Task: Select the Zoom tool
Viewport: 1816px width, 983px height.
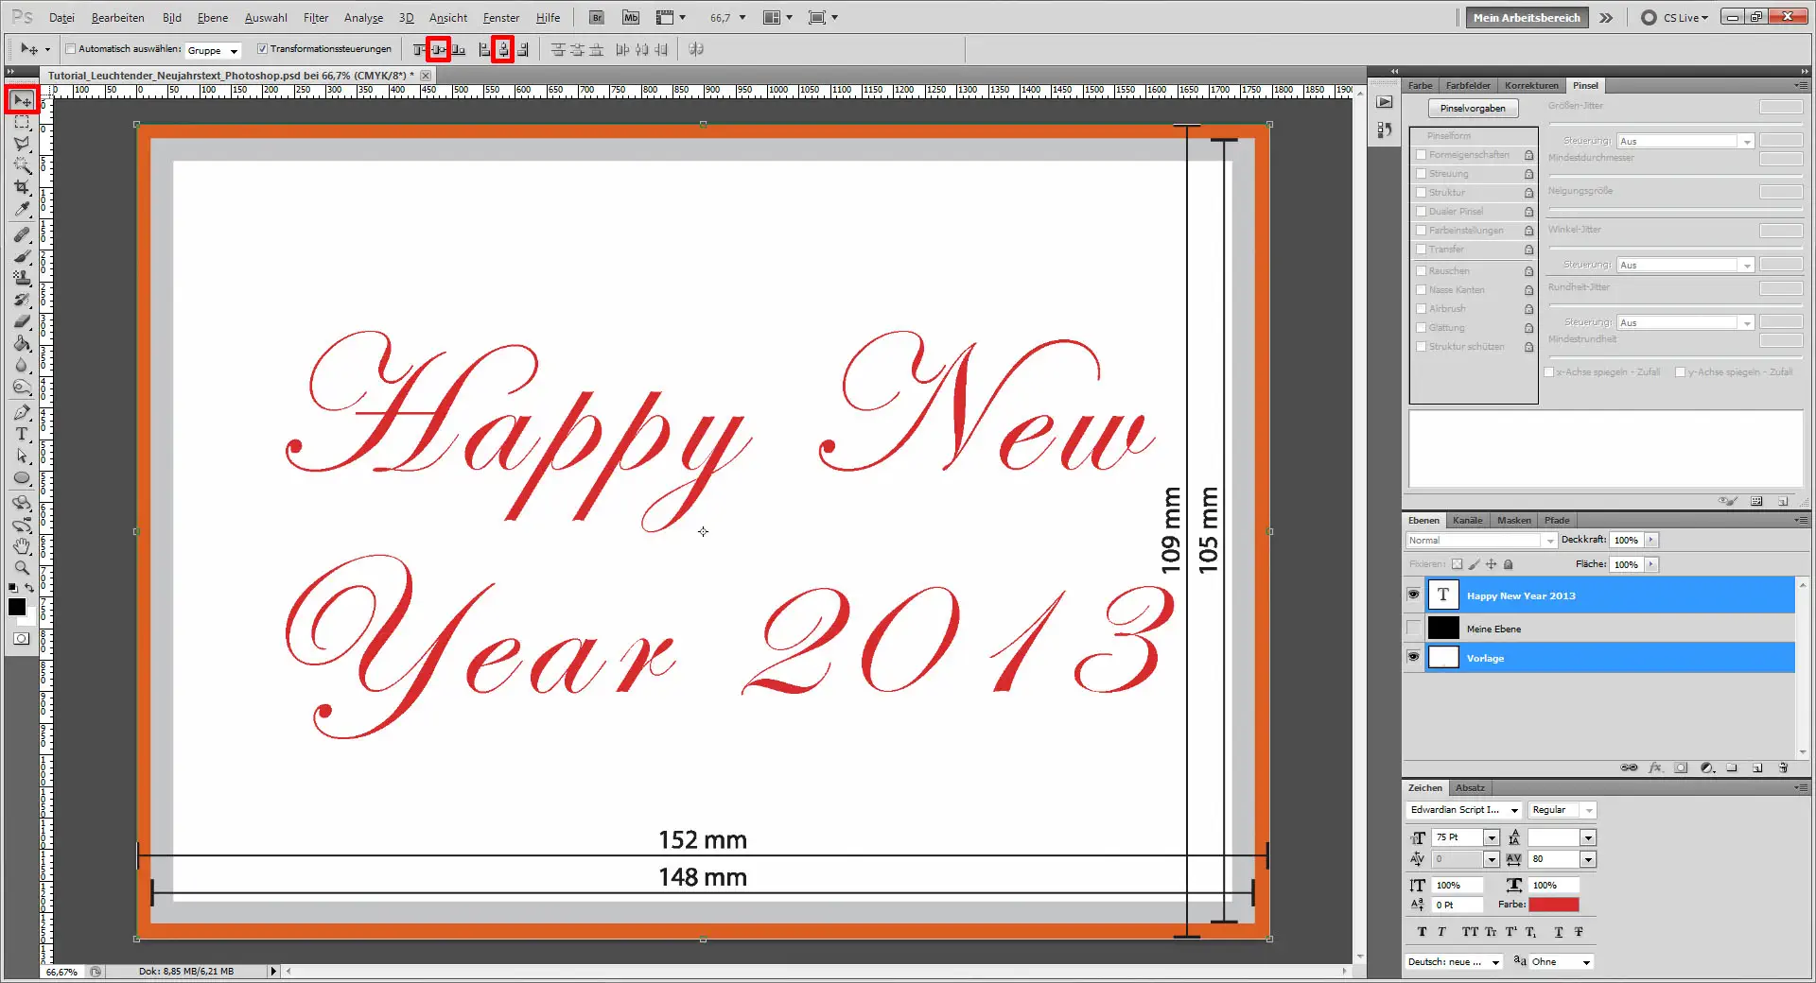Action: coord(22,566)
